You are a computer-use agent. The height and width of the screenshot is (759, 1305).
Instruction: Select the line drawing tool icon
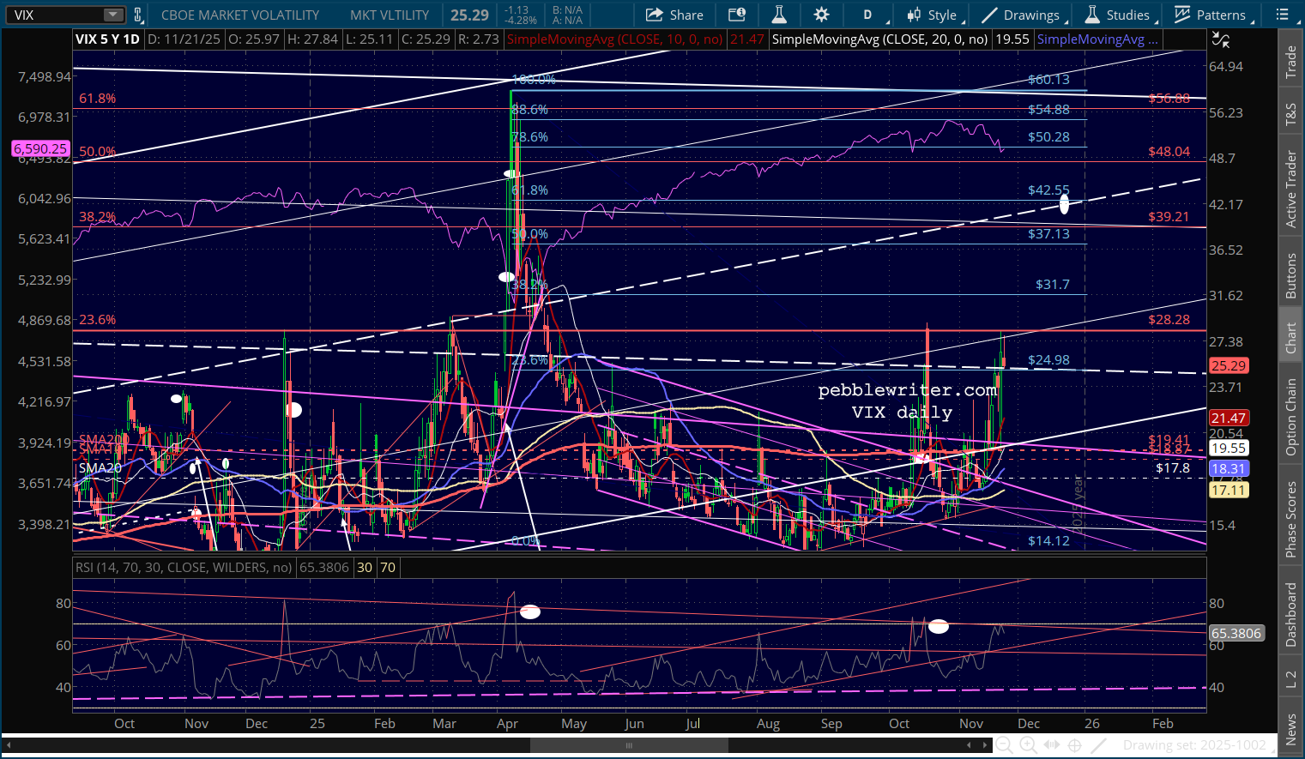1098,745
